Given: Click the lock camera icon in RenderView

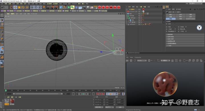Looking at the screenshot, I should (x=172, y=61).
